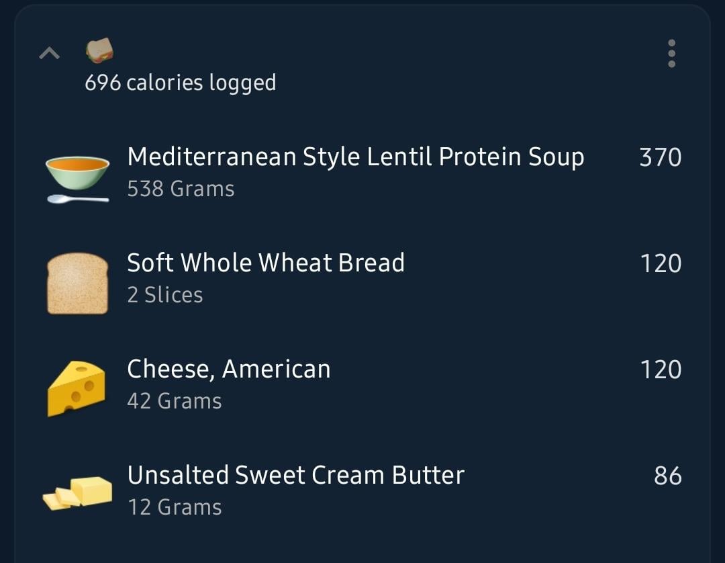This screenshot has height=563, width=725.
Task: Select the 12 Grams serving text
Action: (175, 507)
